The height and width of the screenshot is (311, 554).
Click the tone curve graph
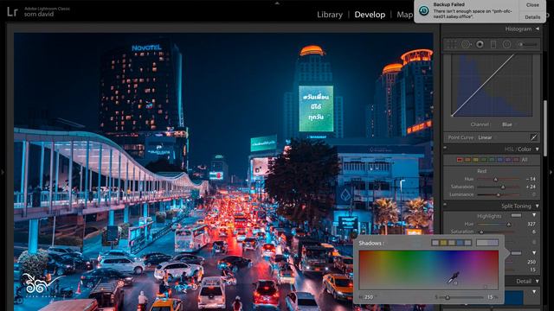tap(492, 86)
